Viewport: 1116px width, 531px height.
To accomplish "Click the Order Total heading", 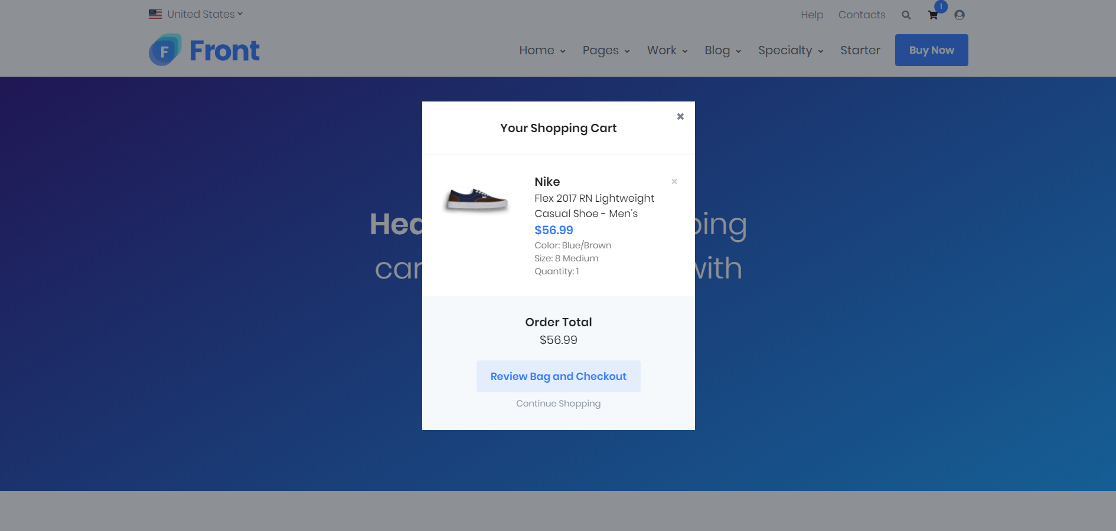I will coord(559,322).
